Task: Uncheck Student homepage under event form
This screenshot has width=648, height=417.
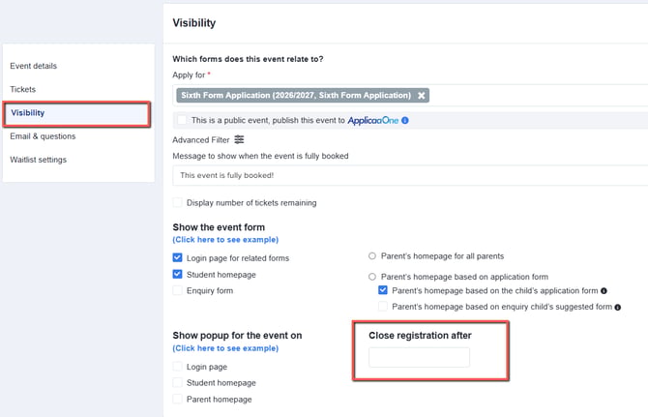Action: 177,274
